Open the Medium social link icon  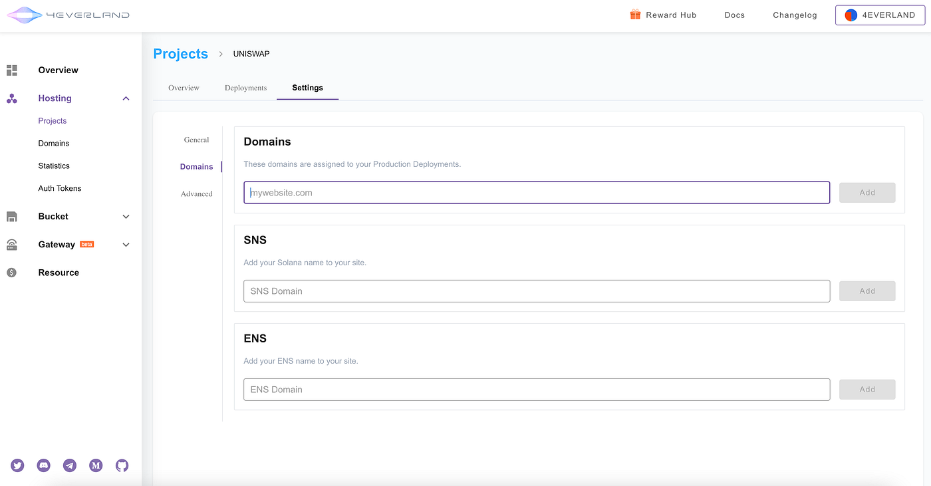tap(96, 465)
